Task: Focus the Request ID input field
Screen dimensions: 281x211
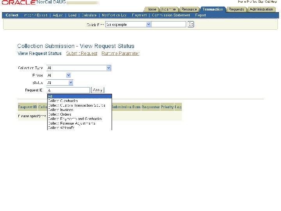Action: click(68, 90)
